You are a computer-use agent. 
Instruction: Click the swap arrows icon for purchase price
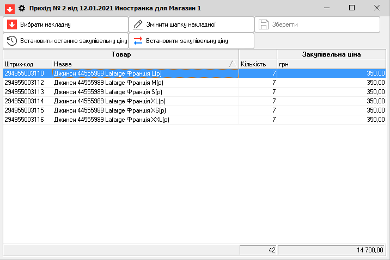[x=138, y=41]
